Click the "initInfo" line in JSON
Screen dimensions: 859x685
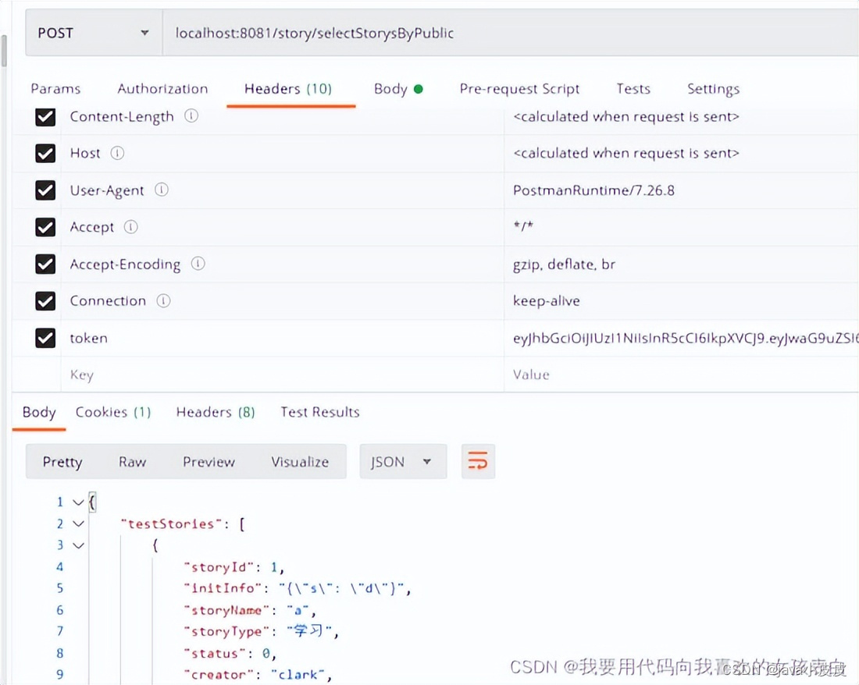[298, 588]
